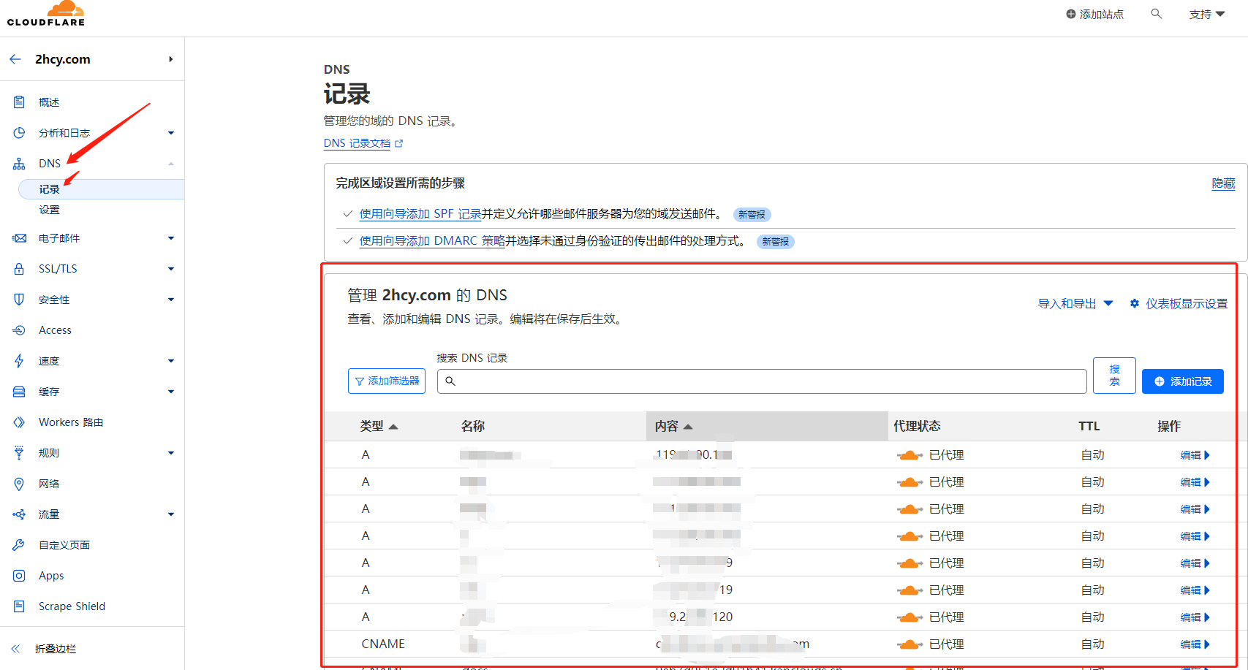
Task: Click the Scrape Shield document icon
Action: [19, 606]
